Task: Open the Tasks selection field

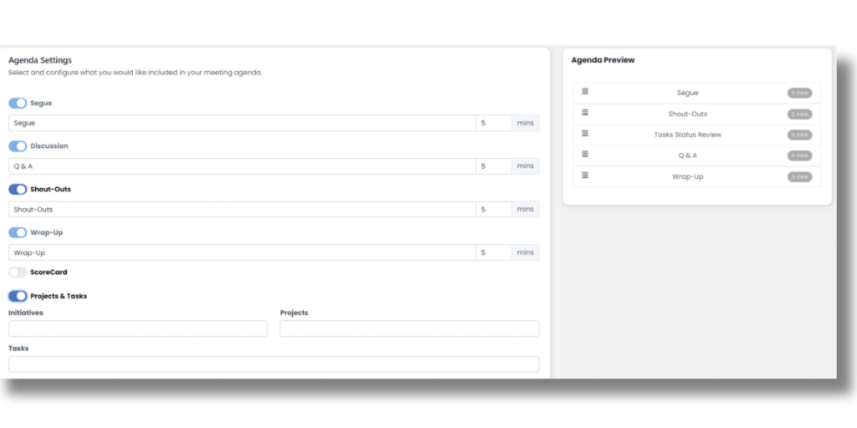Action: click(274, 364)
